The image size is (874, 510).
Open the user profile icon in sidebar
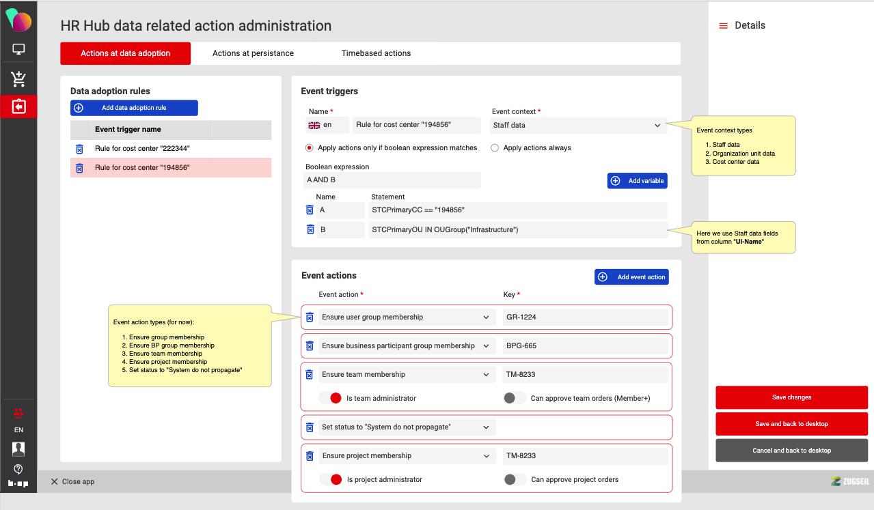click(x=18, y=449)
